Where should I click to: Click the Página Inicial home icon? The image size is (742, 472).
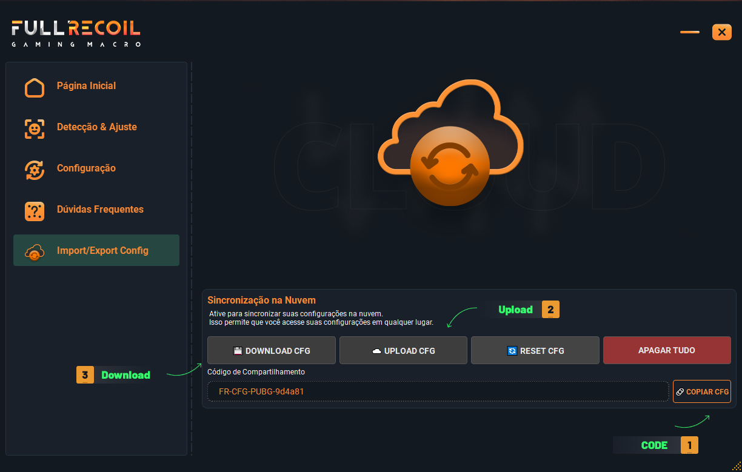[x=35, y=87]
